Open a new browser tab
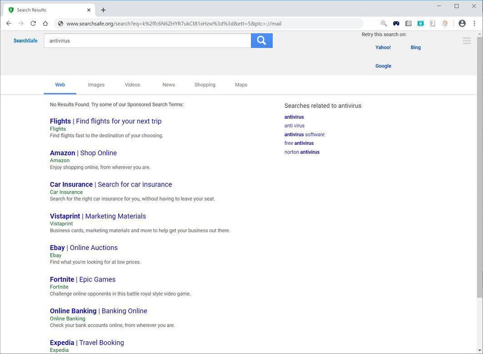Screen dimensions: 483x354 (x=103, y=10)
